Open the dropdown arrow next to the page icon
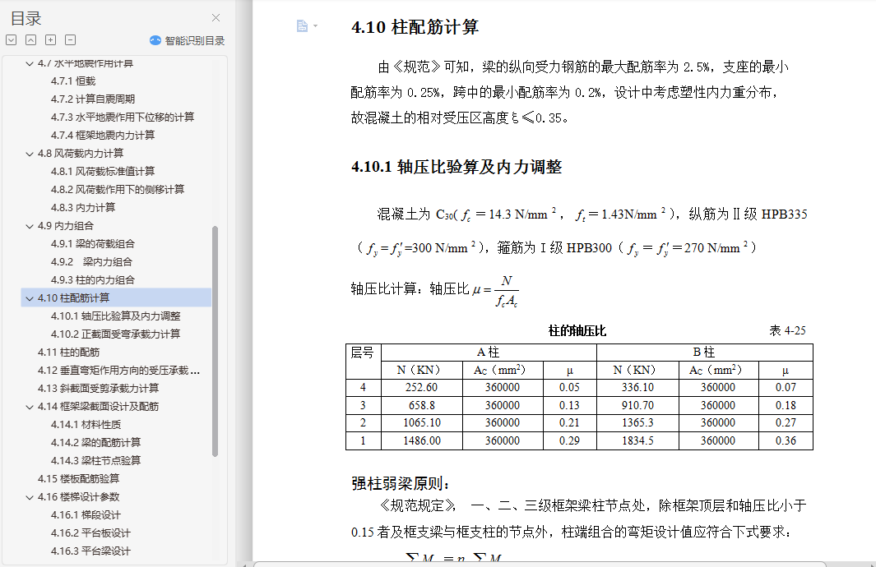Screen dimensions: 876x567 (316, 26)
